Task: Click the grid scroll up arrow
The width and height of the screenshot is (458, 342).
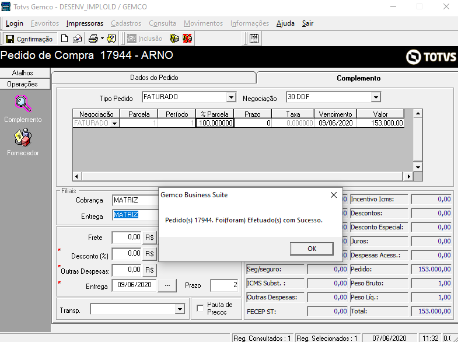Action: [x=418, y=113]
